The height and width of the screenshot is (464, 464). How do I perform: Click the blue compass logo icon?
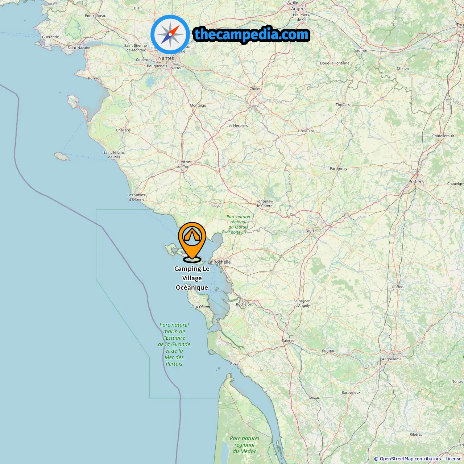coord(170,34)
